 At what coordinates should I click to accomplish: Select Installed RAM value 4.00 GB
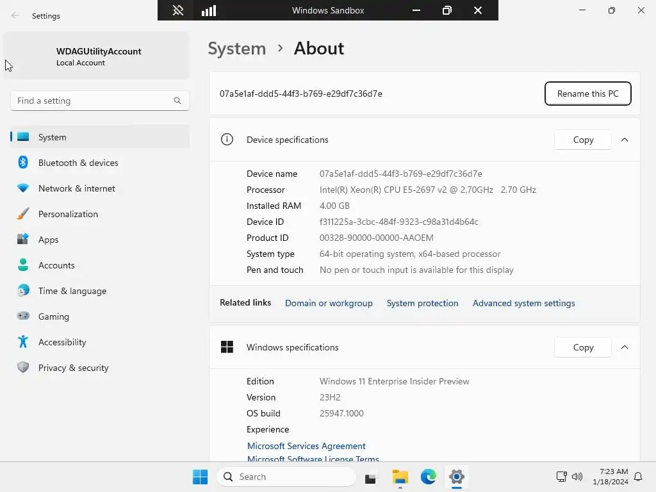334,206
